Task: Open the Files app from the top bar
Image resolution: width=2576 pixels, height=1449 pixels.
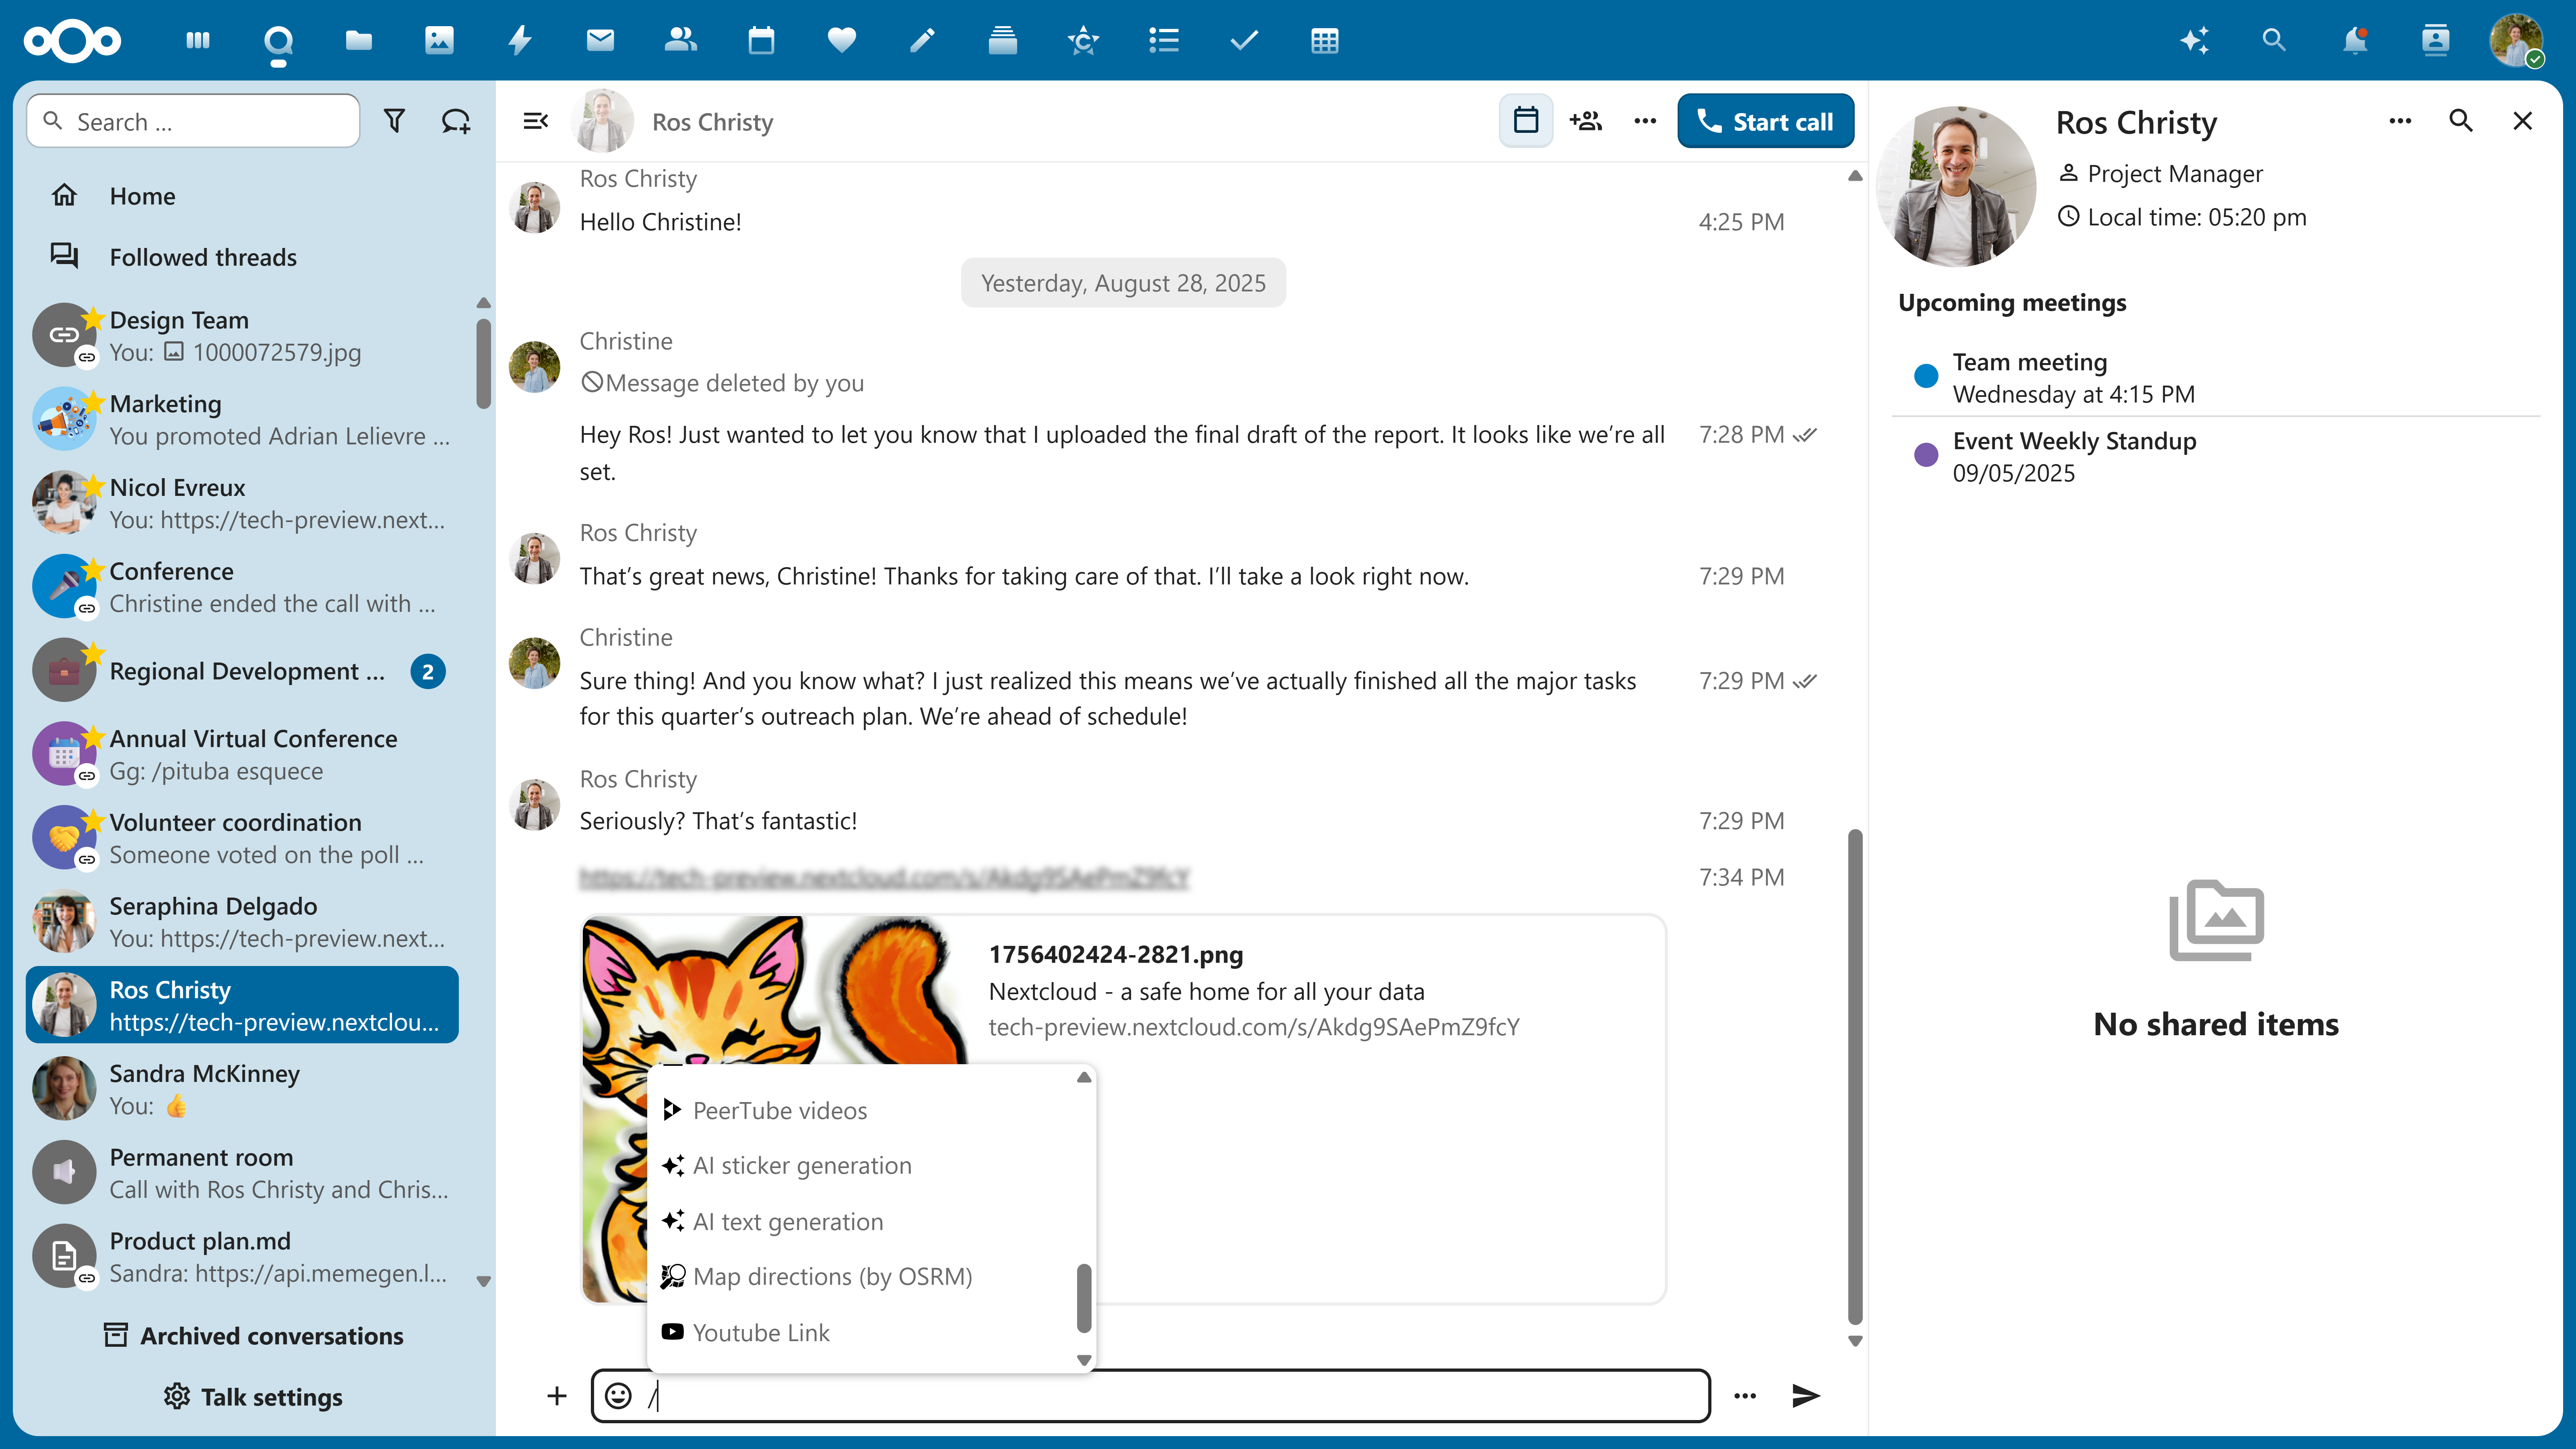Action: click(358, 41)
